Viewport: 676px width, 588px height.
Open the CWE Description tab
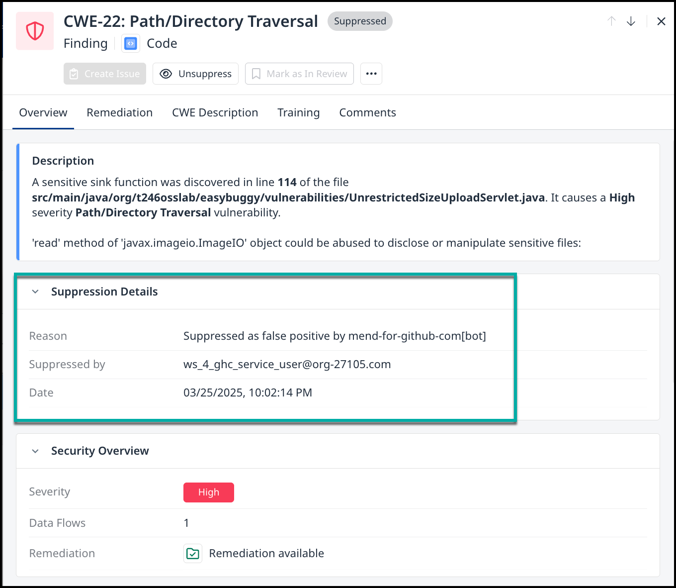[x=215, y=113]
